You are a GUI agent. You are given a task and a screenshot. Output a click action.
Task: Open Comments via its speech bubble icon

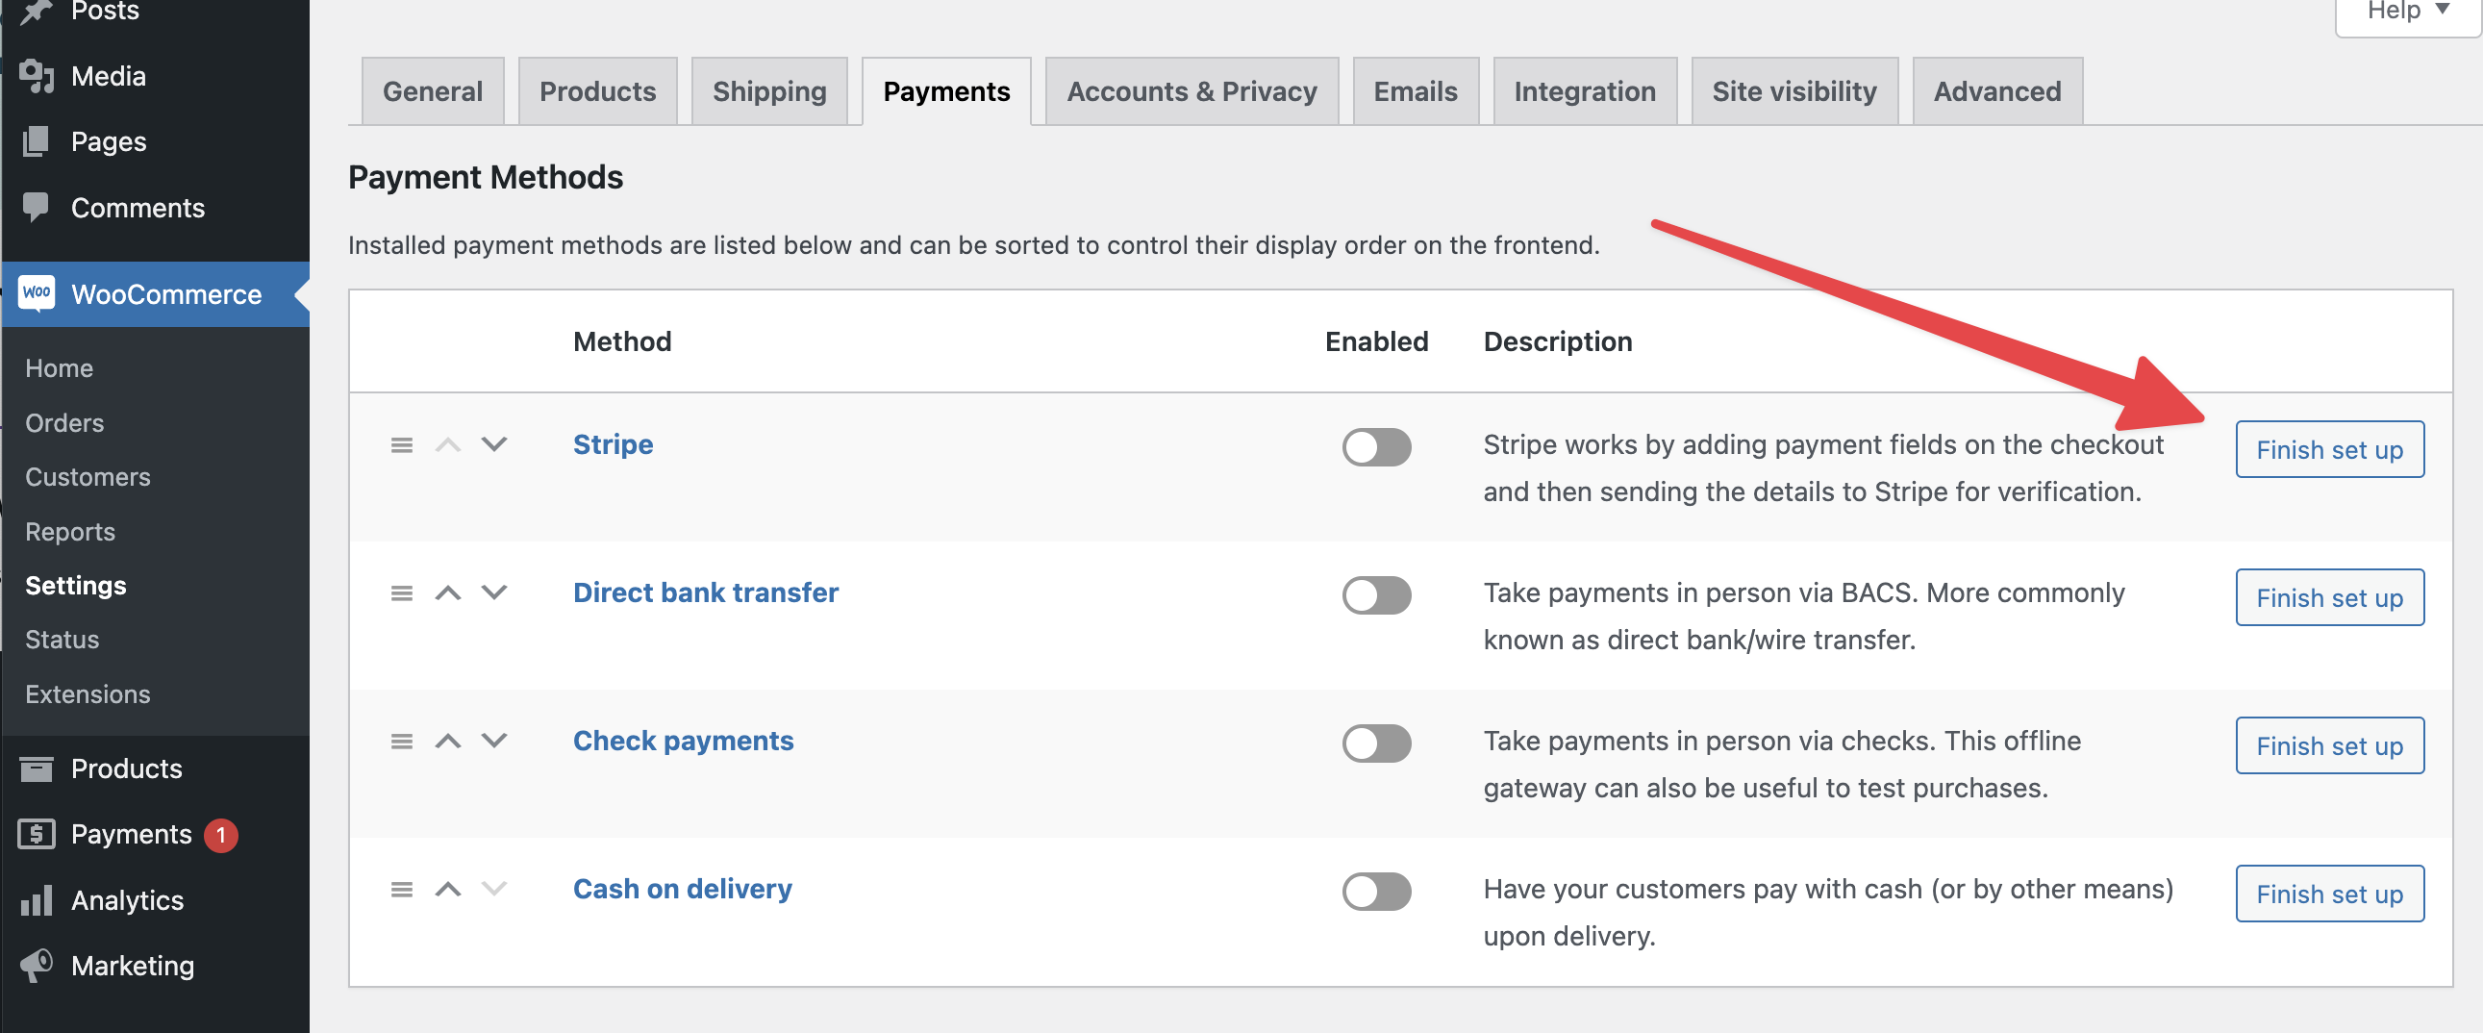[x=37, y=206]
